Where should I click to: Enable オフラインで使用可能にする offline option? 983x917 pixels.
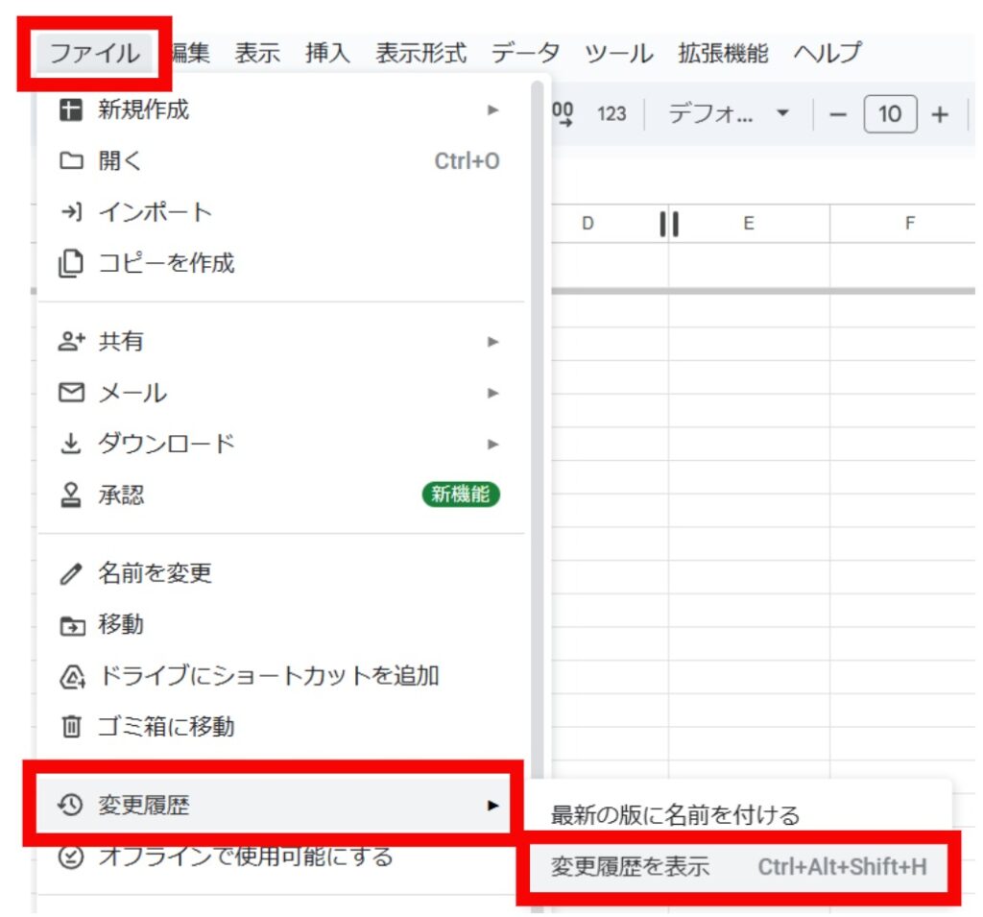point(245,857)
